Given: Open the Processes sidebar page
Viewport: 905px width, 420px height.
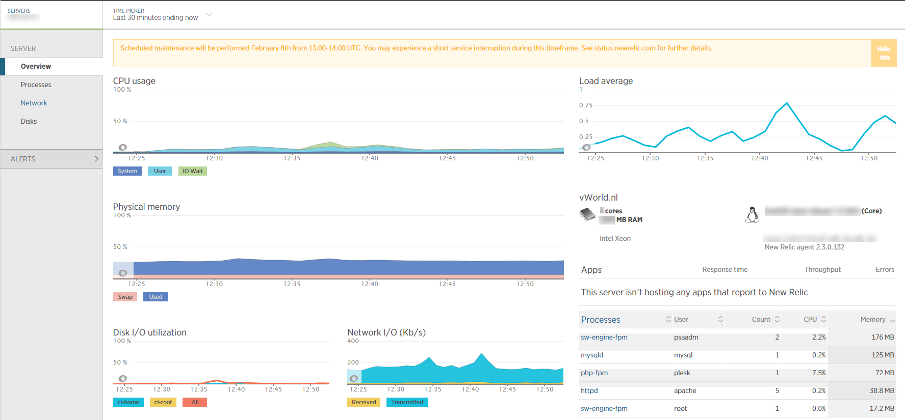Looking at the screenshot, I should [x=36, y=85].
